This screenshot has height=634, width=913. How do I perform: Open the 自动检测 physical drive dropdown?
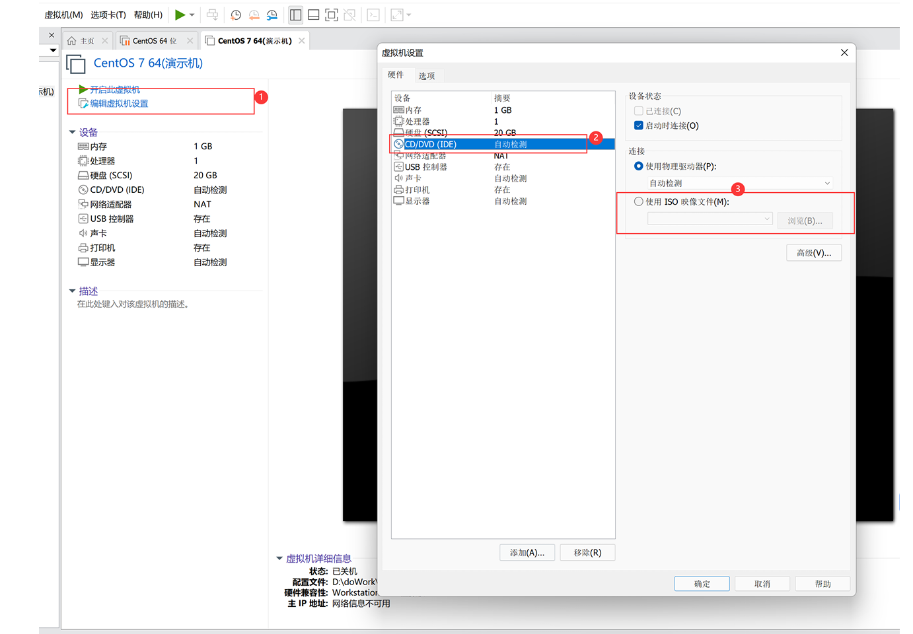(x=739, y=183)
